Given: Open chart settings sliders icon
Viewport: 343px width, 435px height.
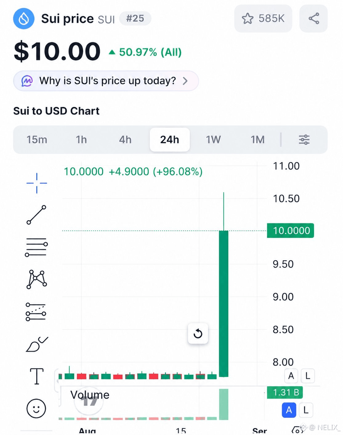Looking at the screenshot, I should coord(304,140).
